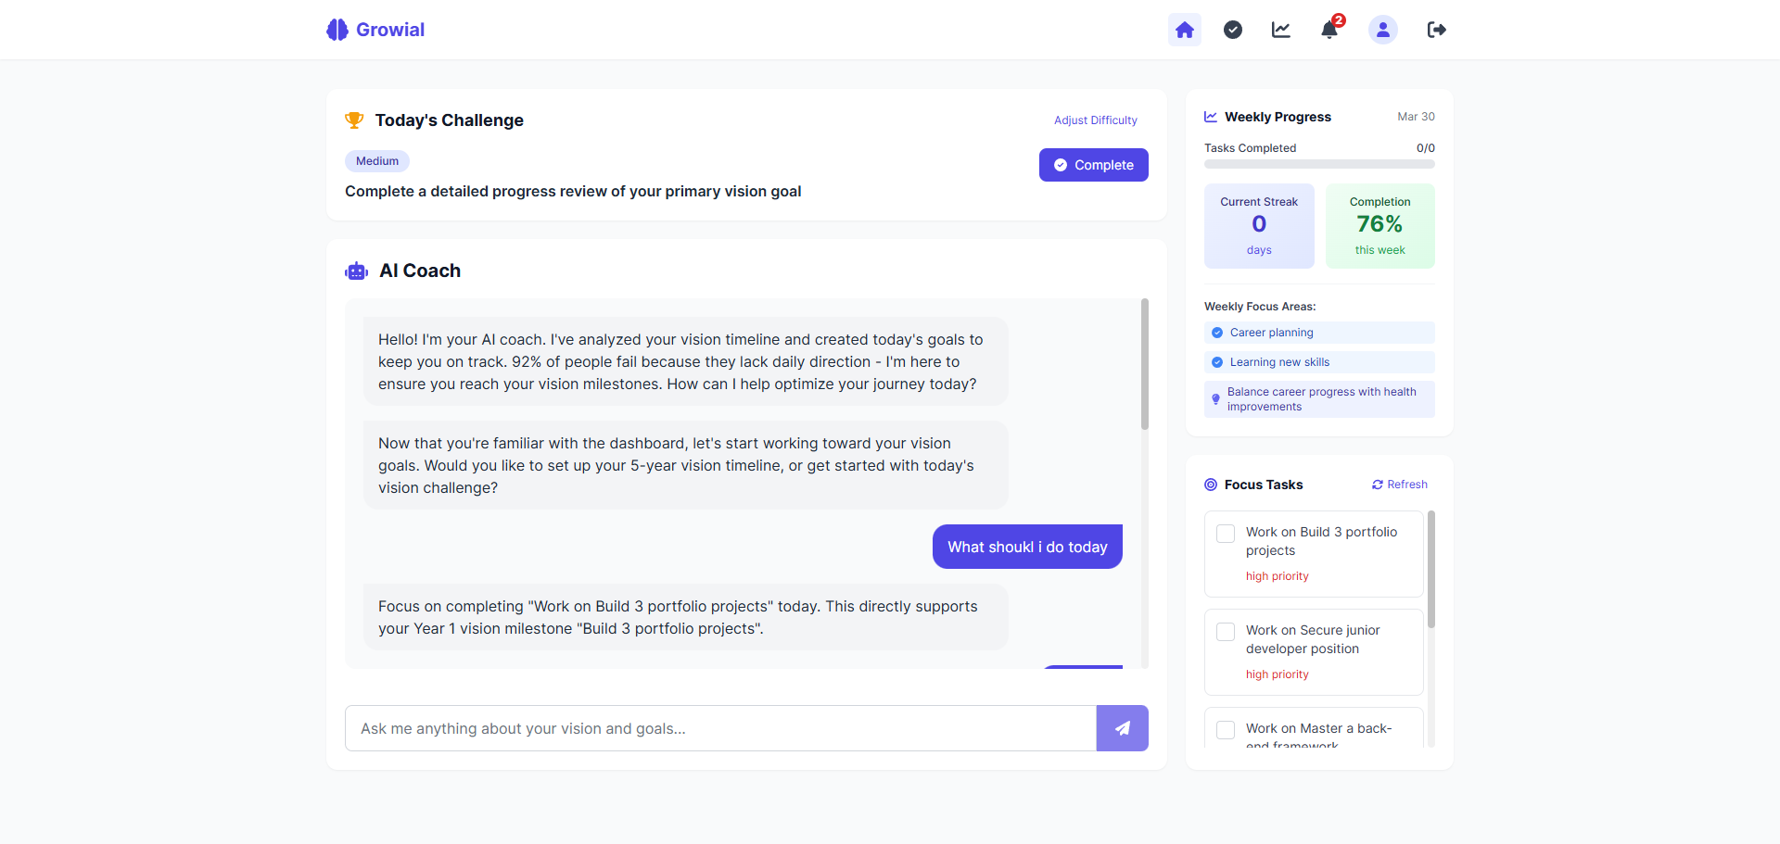Click the Current Streak card

[1259, 226]
